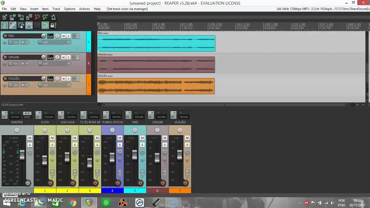The height and width of the screenshot is (208, 370).
Task: Click the Open Project toolbar icon
Action: coord(12,18)
